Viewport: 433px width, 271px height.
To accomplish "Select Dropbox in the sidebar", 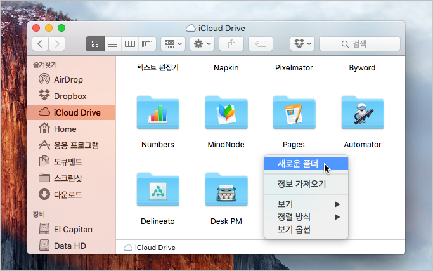I will tap(72, 96).
